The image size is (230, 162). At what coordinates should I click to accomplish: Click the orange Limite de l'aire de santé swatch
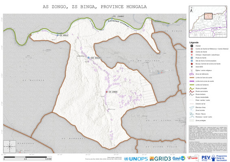pyautogui.click(x=192, y=78)
